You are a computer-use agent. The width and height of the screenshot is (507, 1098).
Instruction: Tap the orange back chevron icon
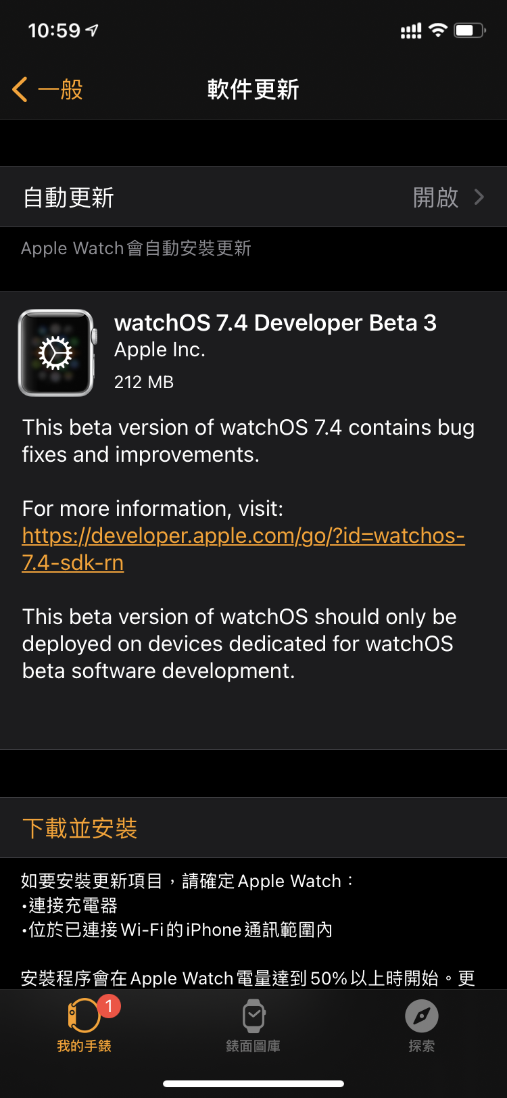(x=20, y=89)
